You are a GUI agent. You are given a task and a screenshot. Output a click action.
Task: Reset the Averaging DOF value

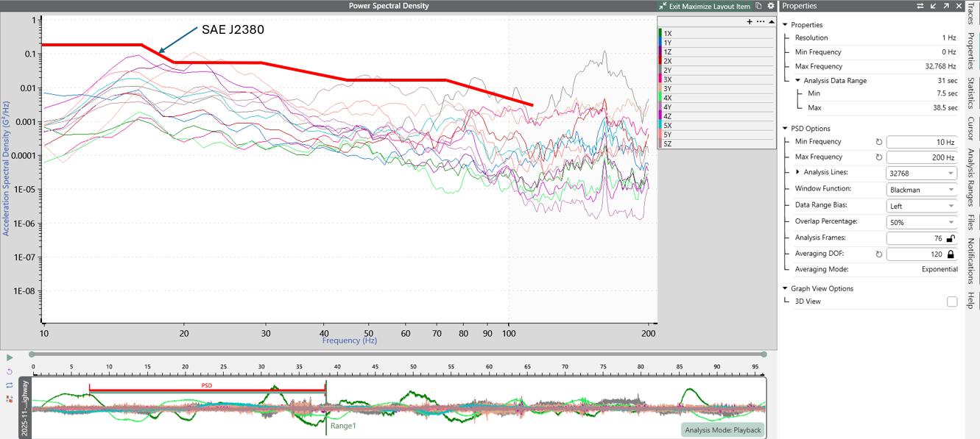[878, 254]
